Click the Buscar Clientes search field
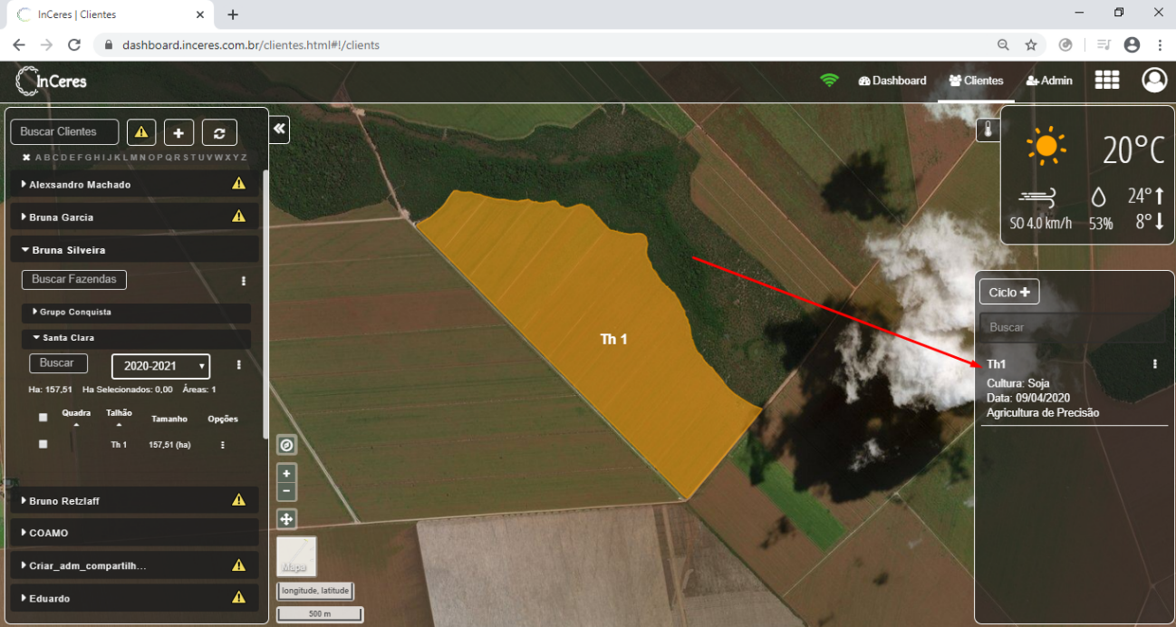This screenshot has width=1176, height=627. (x=64, y=131)
